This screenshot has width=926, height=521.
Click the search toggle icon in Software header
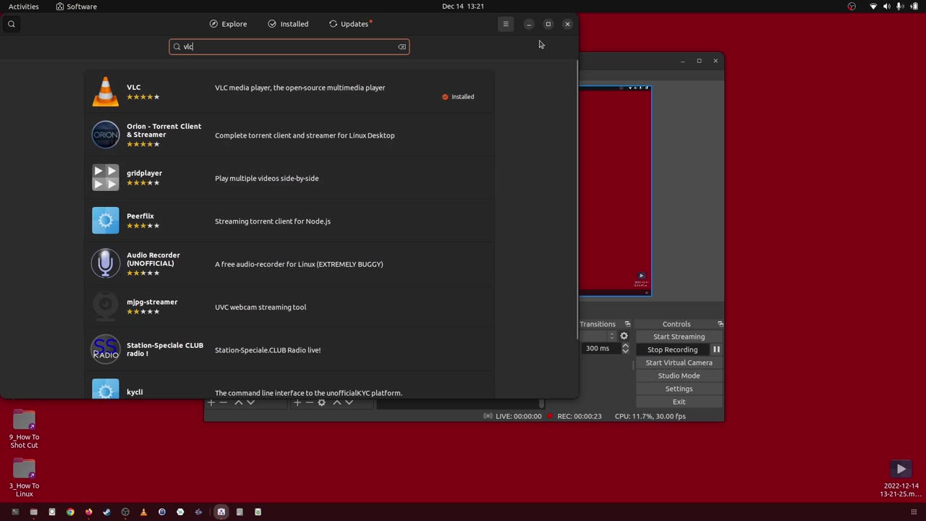click(x=12, y=24)
